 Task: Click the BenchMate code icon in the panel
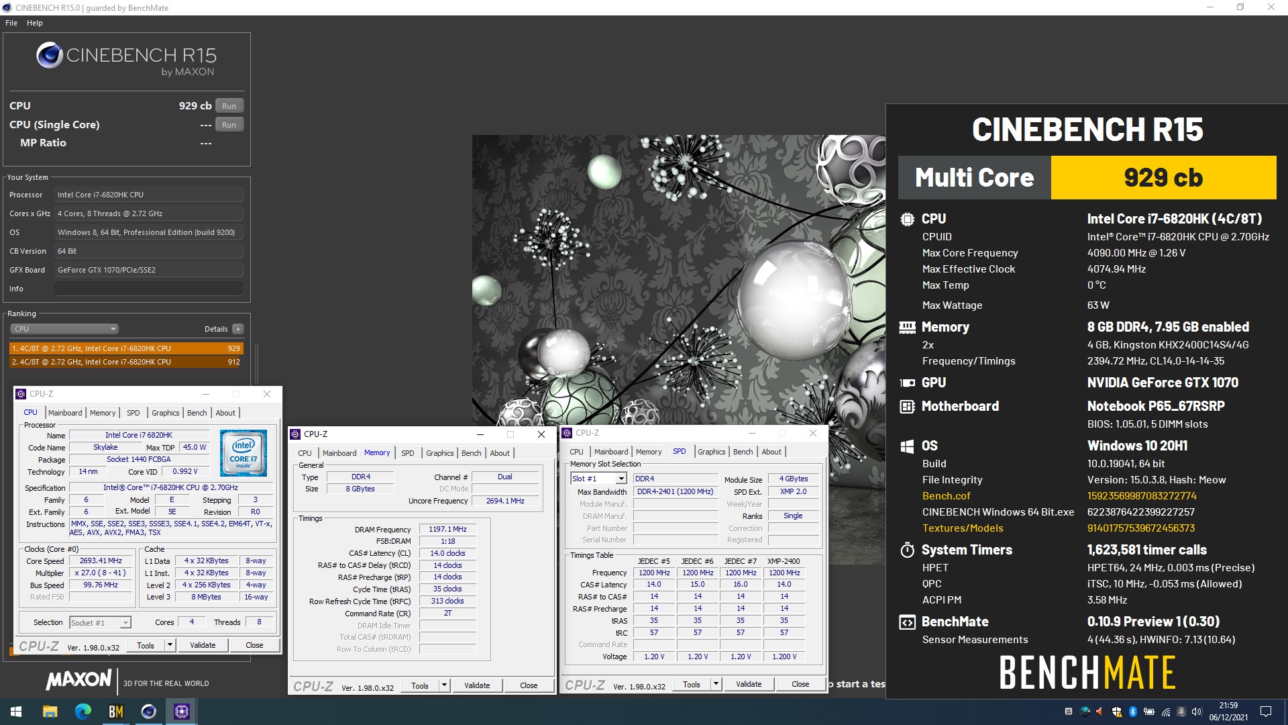tap(907, 622)
